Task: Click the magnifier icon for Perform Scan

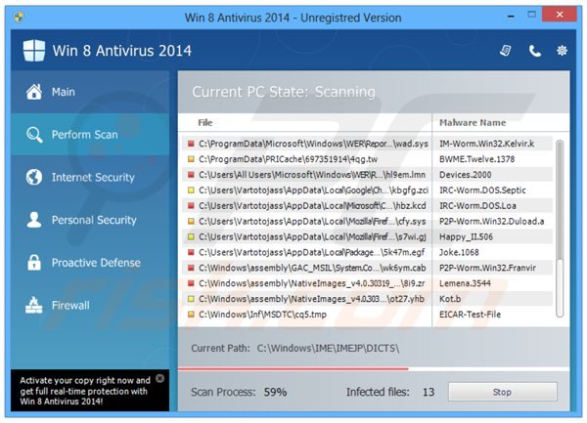Action: pyautogui.click(x=34, y=135)
